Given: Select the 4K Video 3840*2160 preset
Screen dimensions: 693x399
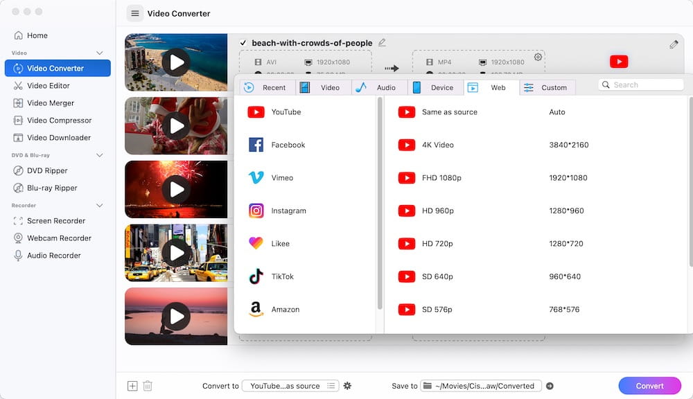Looking at the screenshot, I should click(x=537, y=145).
